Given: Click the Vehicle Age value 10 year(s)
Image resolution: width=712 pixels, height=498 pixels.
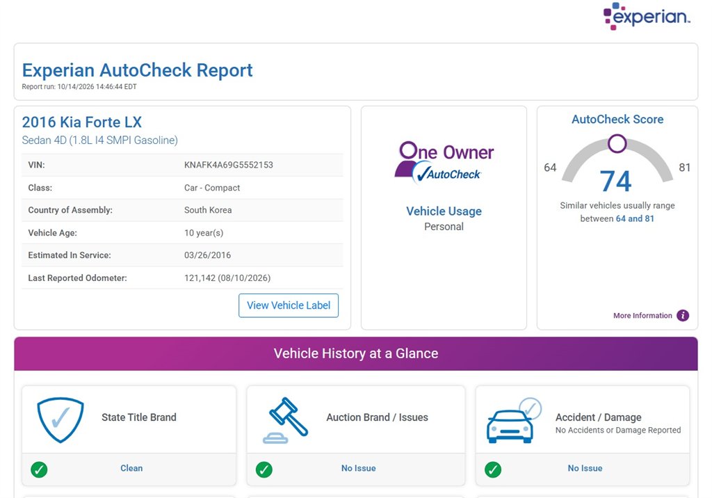Looking at the screenshot, I should 204,233.
